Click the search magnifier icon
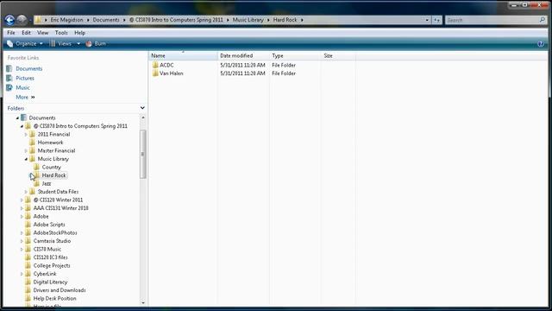Viewport: 552px width, 311px height. click(543, 20)
